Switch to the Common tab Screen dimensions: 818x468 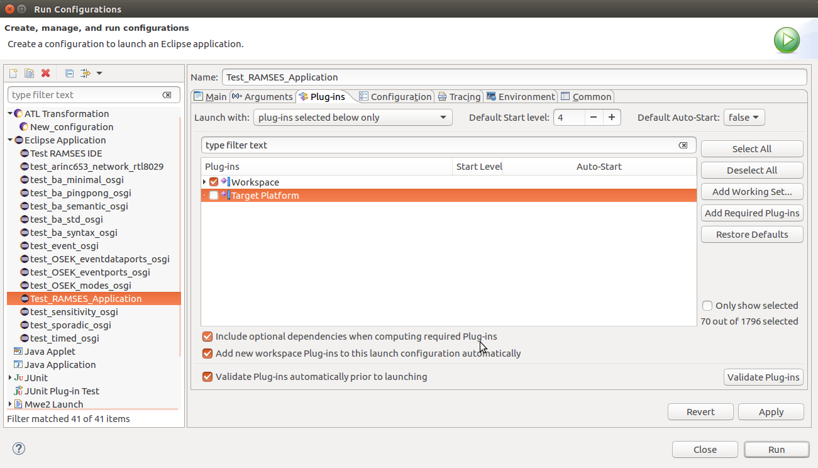pyautogui.click(x=586, y=97)
